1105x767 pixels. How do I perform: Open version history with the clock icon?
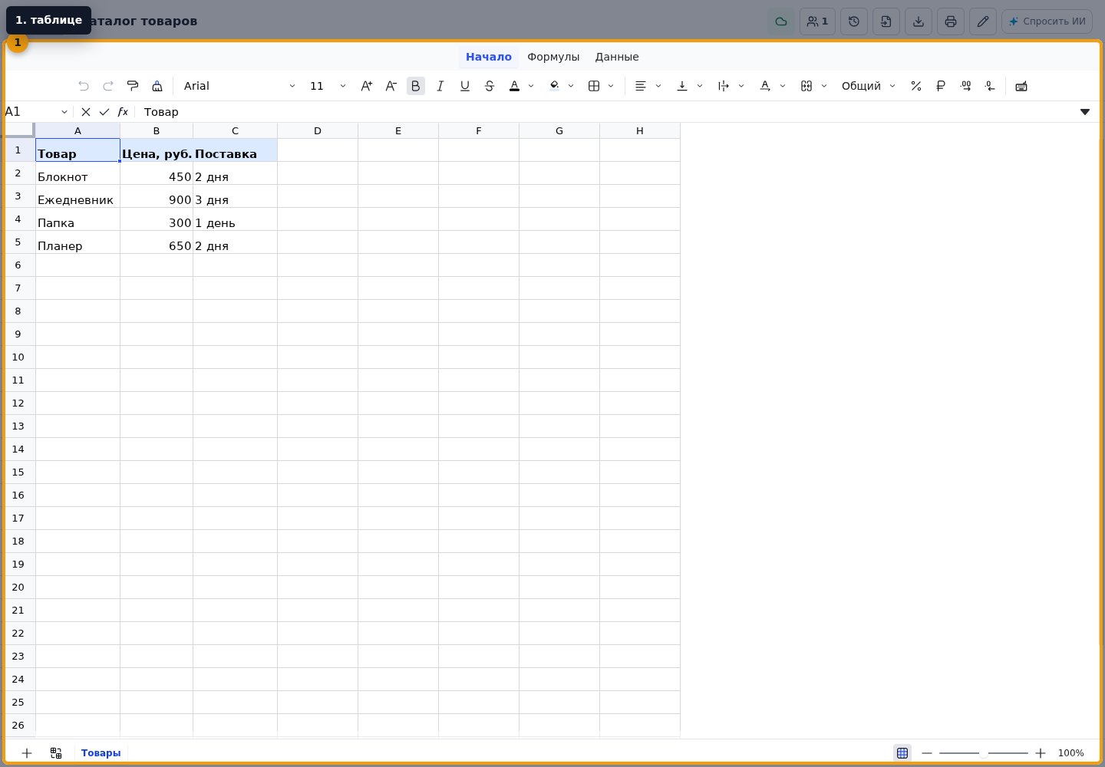click(x=854, y=21)
